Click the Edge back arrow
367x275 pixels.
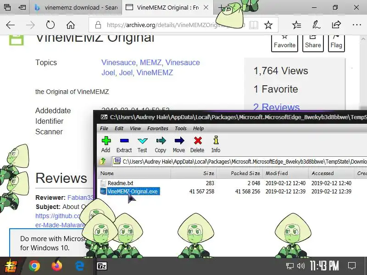click(10, 25)
